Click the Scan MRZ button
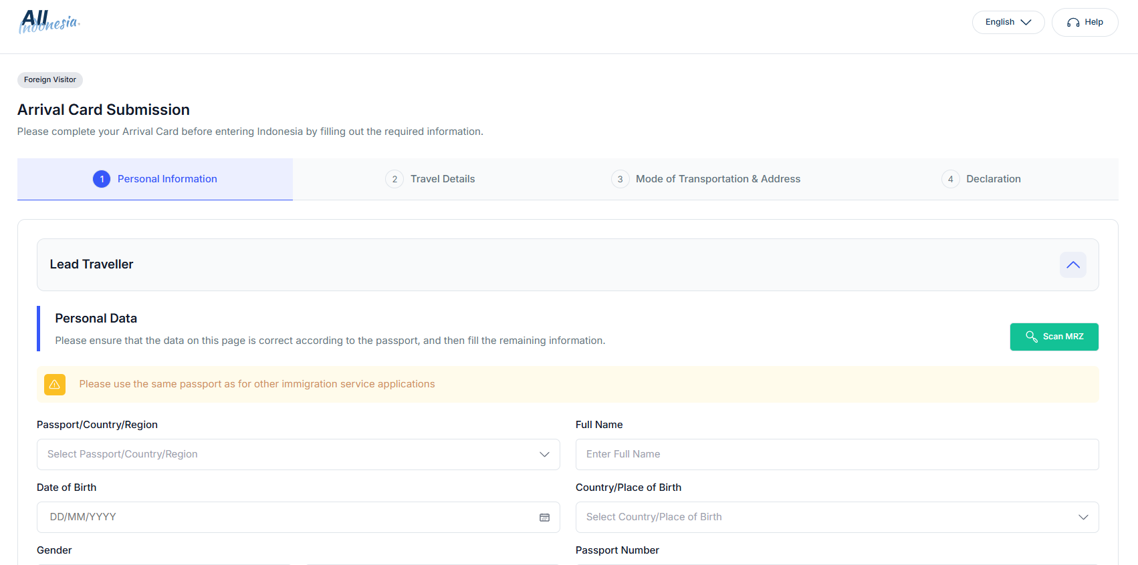 coord(1054,337)
